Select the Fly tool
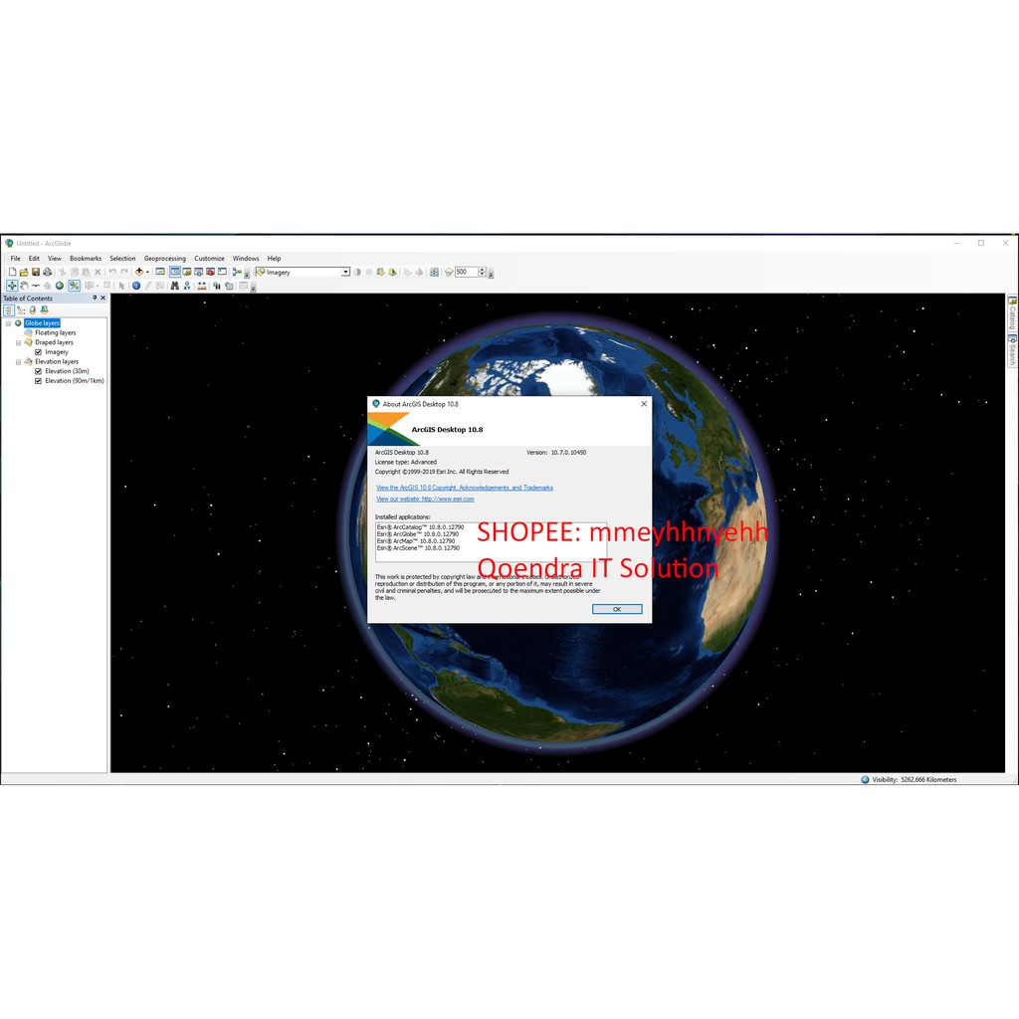Image resolution: width=1019 pixels, height=1019 pixels. (36, 286)
